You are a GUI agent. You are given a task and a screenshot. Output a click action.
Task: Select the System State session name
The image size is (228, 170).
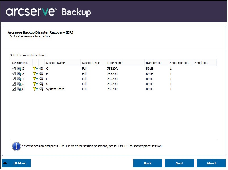coord(55,89)
